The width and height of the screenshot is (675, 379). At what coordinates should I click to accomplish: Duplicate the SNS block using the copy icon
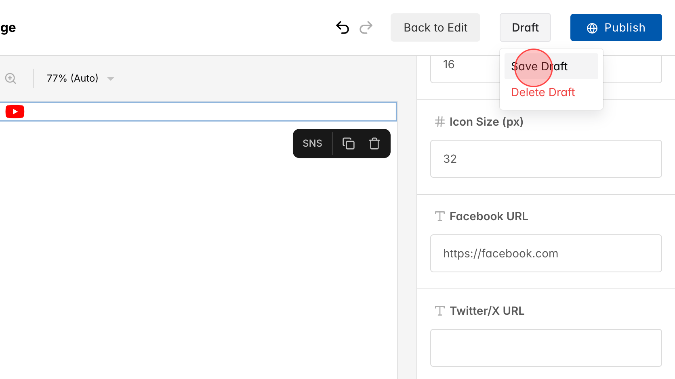pos(348,143)
